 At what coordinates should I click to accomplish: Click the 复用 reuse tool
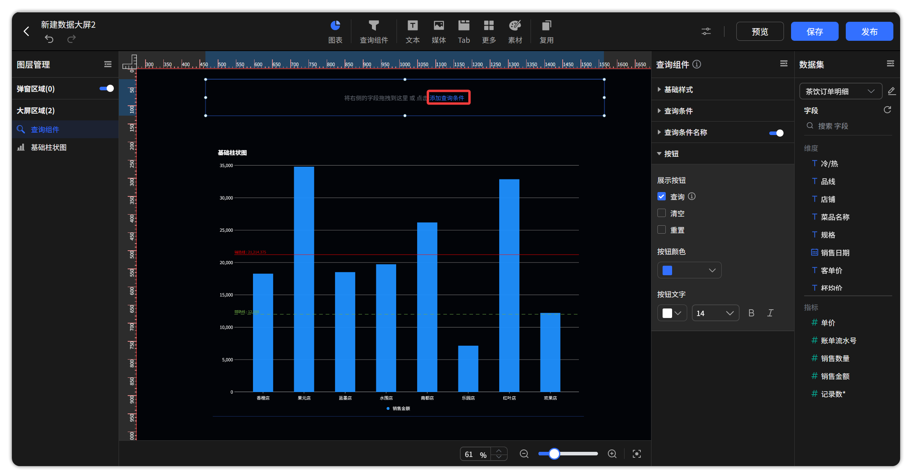(x=546, y=32)
